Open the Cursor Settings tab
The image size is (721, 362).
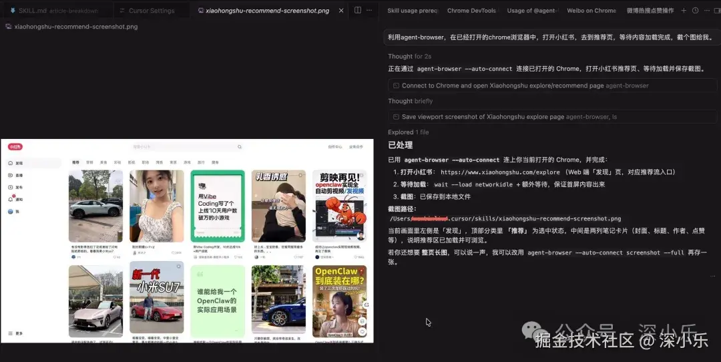click(x=152, y=10)
